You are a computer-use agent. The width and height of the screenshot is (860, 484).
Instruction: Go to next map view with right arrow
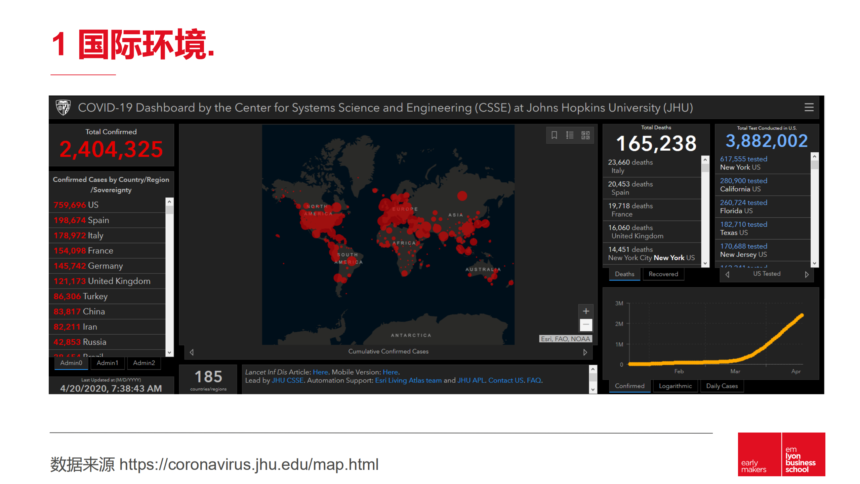click(585, 352)
